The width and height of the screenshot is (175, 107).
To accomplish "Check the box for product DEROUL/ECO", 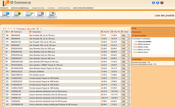I will [x=3, y=72].
